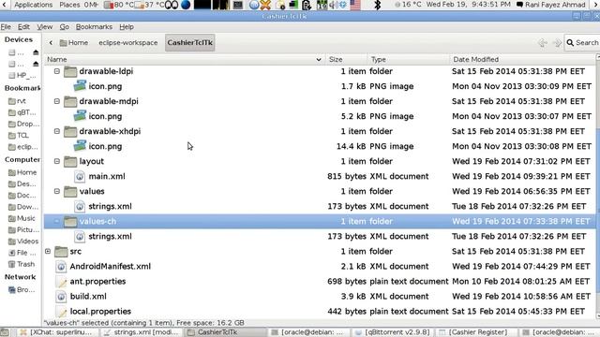Open the Trash icon in the sidebar
Viewport: 600px width, 337px height.
[x=12, y=264]
